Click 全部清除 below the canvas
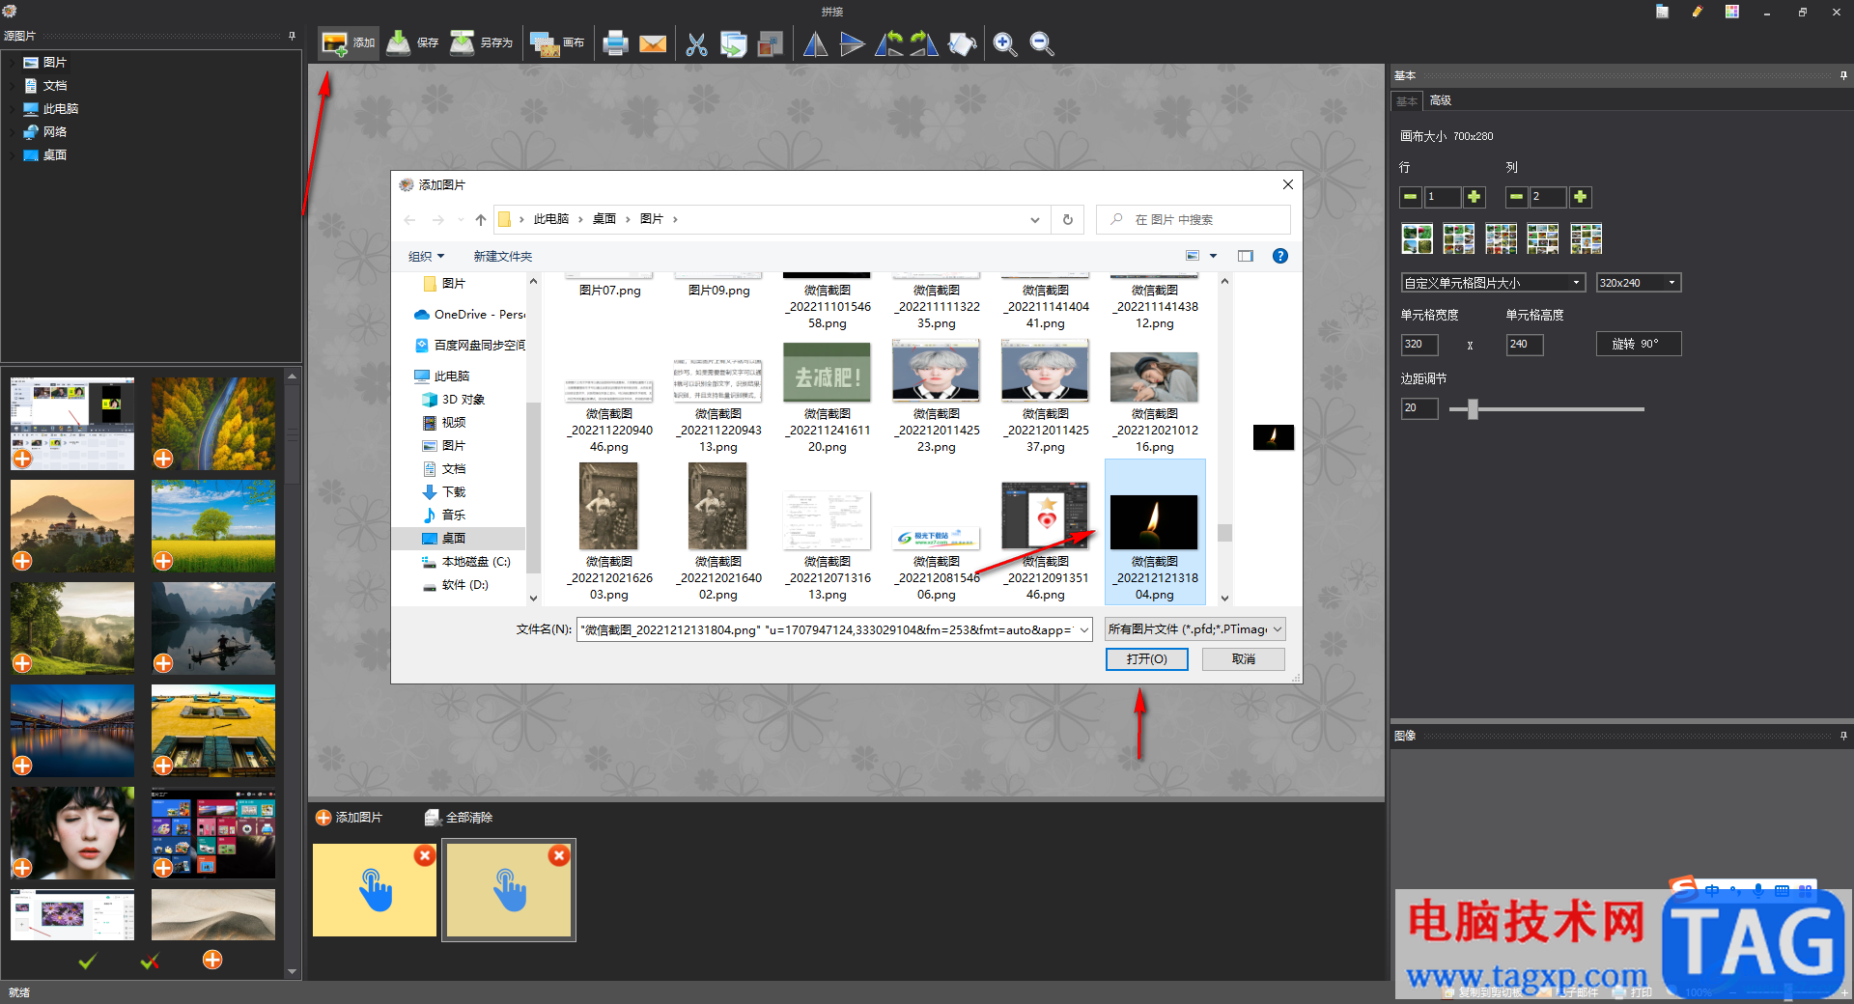Image resolution: width=1854 pixels, height=1004 pixels. pos(460,818)
